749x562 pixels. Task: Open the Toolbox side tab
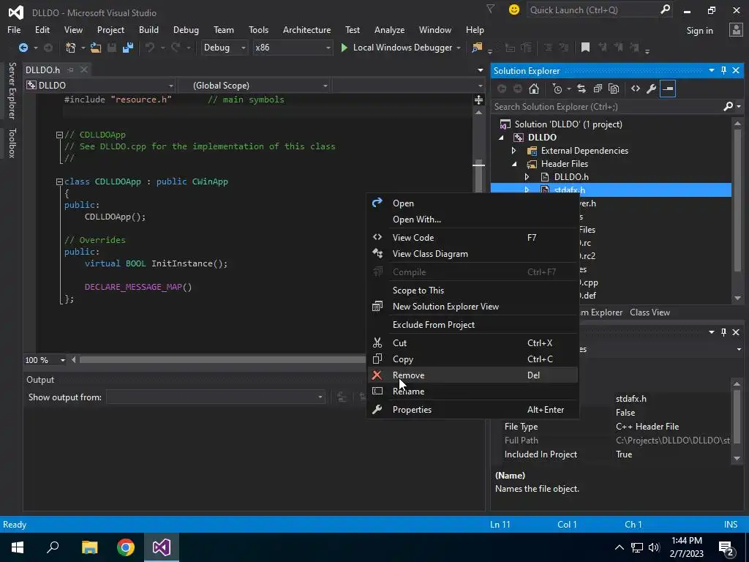pyautogui.click(x=12, y=143)
